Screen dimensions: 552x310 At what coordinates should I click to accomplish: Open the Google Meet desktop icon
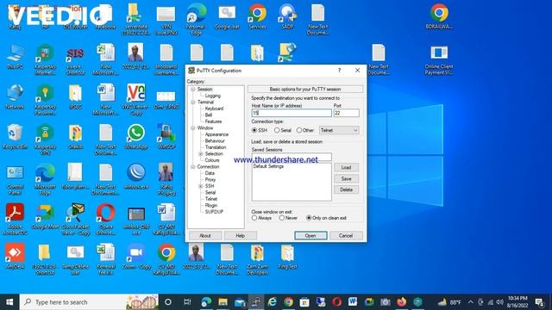[x=45, y=216]
